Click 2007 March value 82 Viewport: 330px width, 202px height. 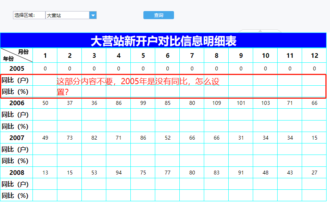pos(94,138)
